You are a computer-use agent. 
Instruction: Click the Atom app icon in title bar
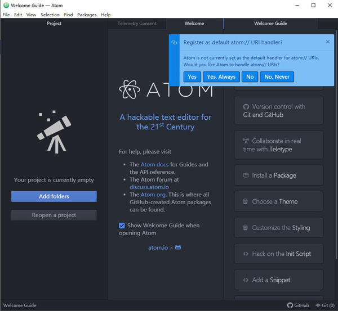[x=6, y=5]
